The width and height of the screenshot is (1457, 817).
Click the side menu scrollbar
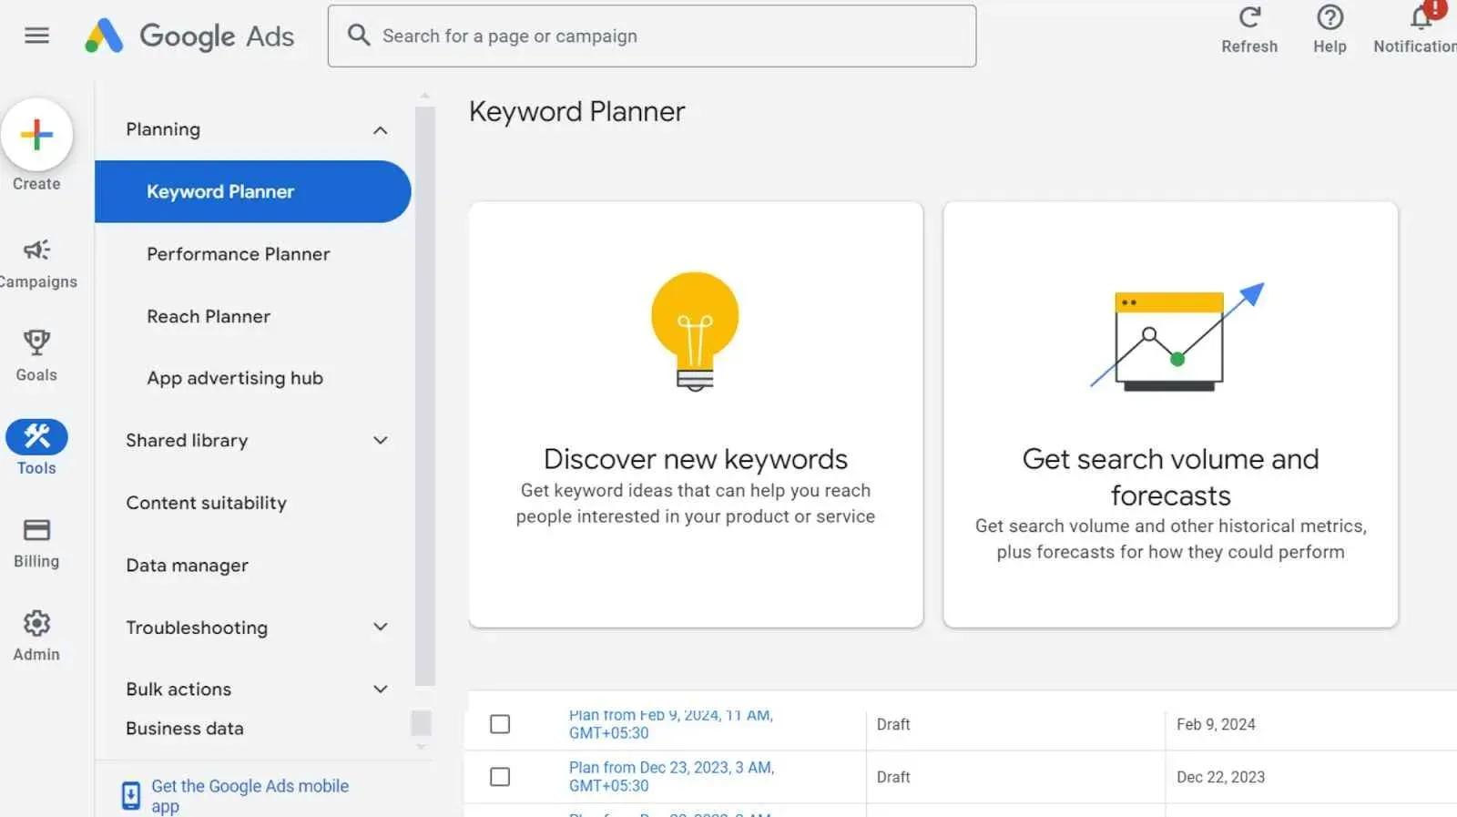424,396
